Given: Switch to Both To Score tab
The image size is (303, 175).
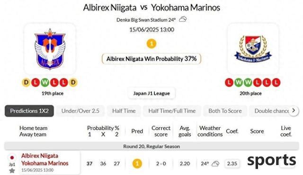Looking at the screenshot, I should [225, 111].
